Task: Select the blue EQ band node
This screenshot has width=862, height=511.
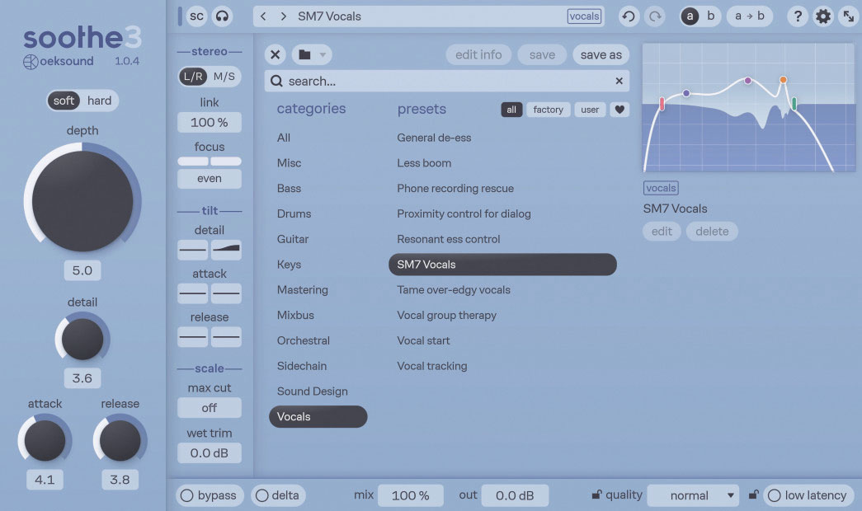Action: click(x=686, y=93)
